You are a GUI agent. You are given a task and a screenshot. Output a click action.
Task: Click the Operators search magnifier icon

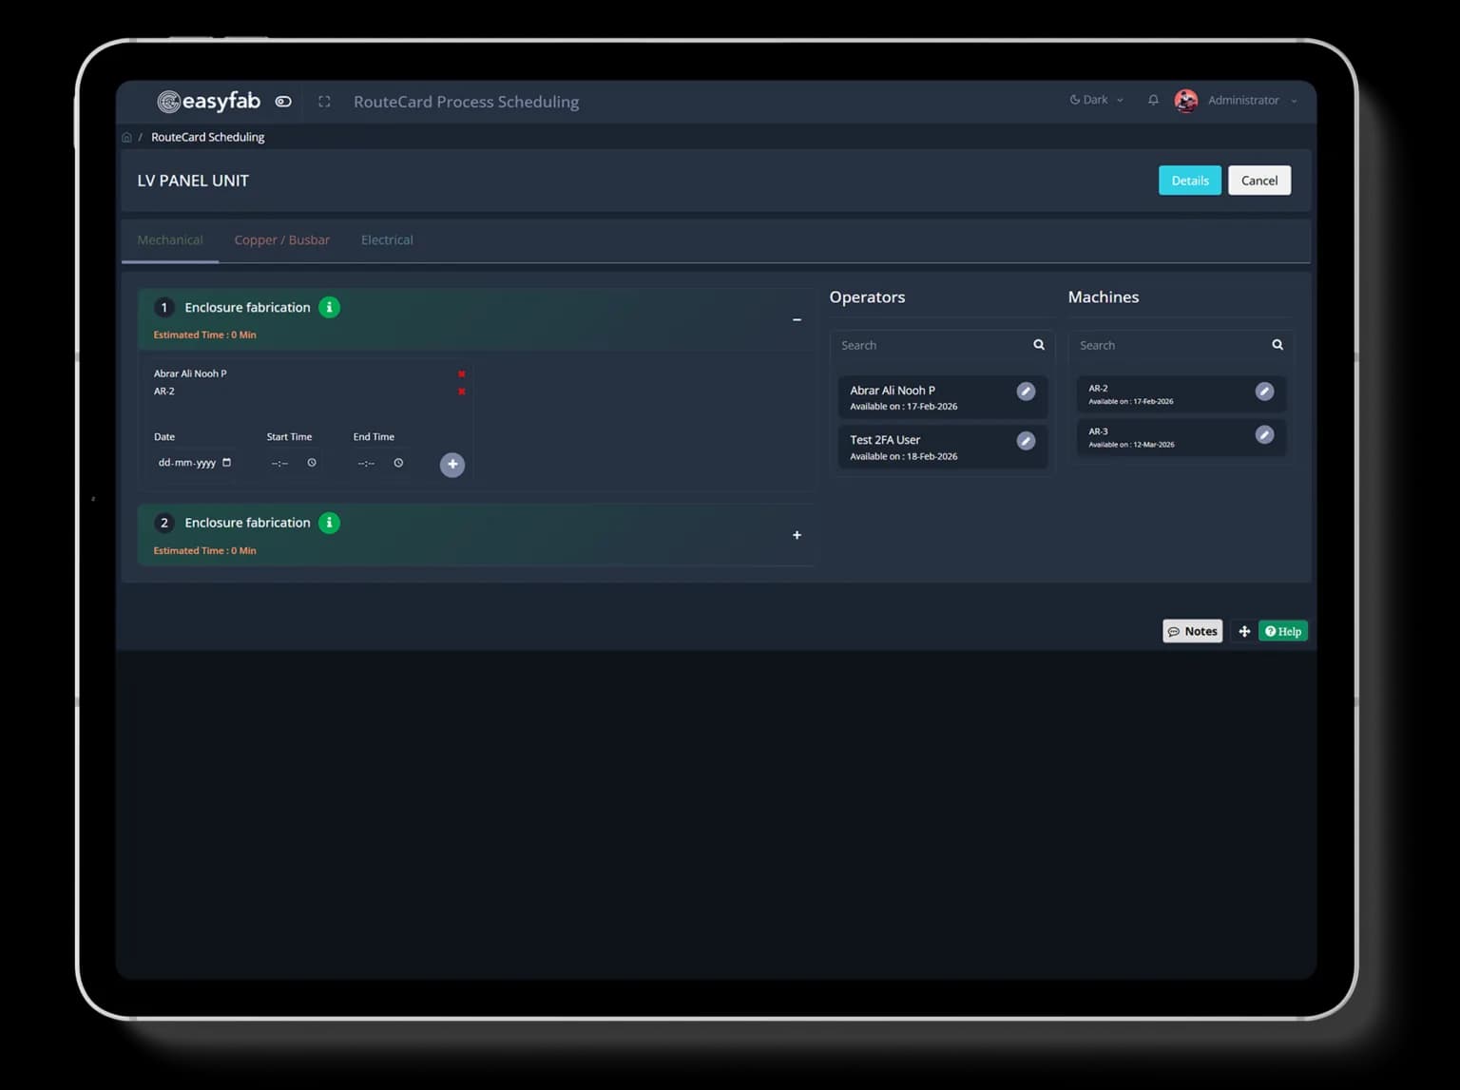tap(1039, 345)
